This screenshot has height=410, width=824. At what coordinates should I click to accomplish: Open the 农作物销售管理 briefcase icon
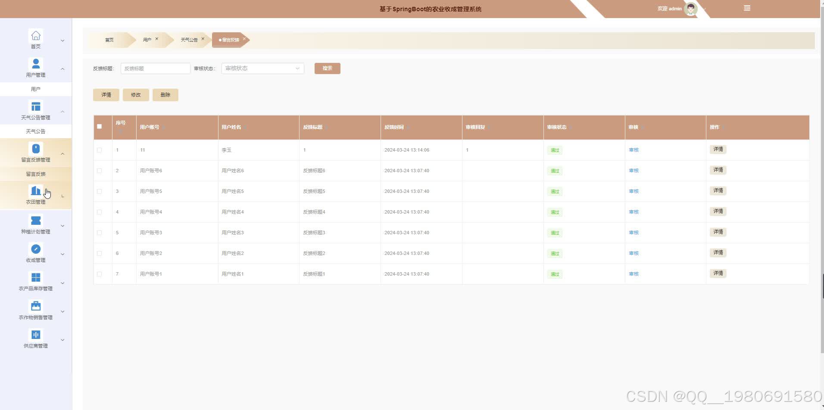(x=36, y=306)
